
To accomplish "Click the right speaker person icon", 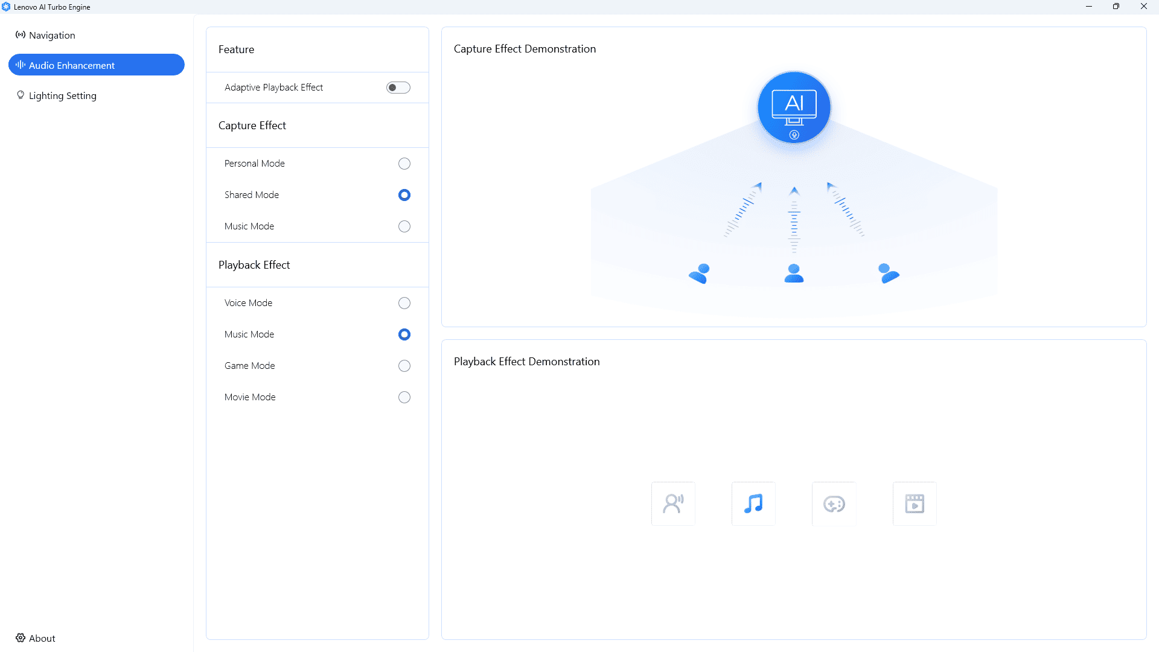I will pyautogui.click(x=889, y=273).
